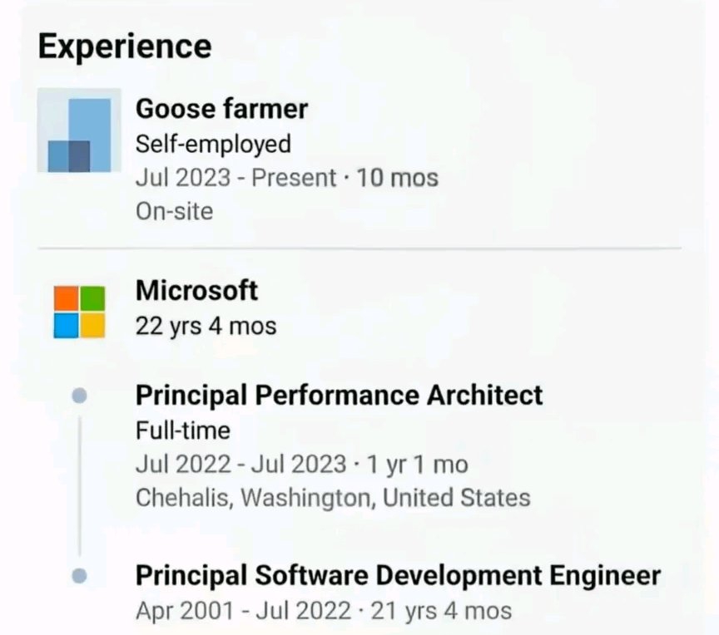Click the Principal Software Development Engineer title
Viewport: 719px width, 635px height.
(398, 575)
